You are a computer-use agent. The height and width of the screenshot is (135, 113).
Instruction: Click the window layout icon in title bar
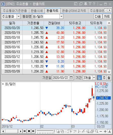pos(76,4)
